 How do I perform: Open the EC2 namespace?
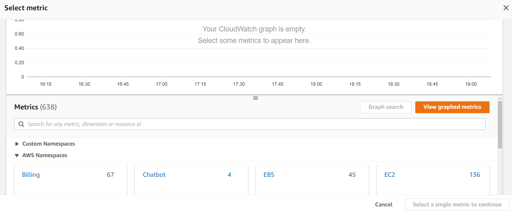tap(389, 175)
